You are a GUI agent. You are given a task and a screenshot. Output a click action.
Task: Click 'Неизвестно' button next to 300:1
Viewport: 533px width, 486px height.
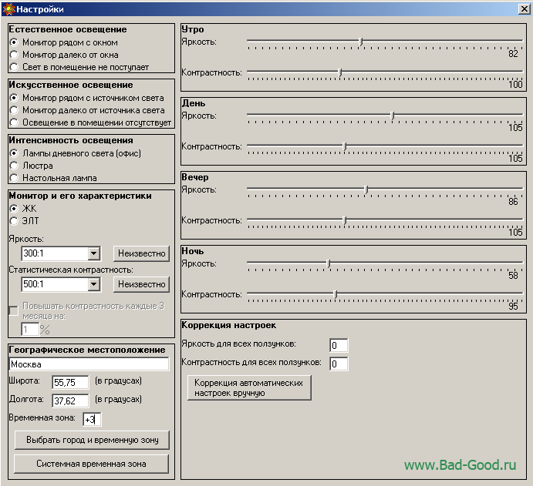click(x=141, y=253)
